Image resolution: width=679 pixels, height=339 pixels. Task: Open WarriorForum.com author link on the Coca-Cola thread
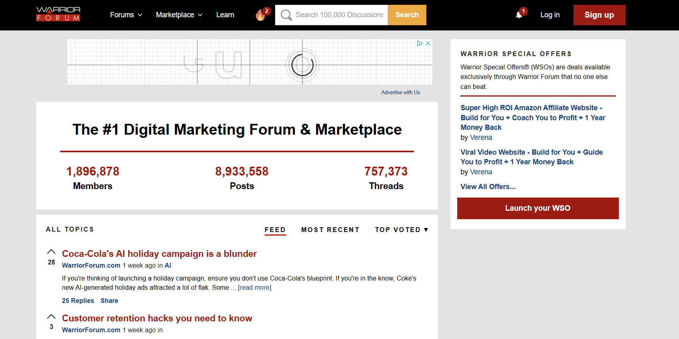[x=91, y=265]
